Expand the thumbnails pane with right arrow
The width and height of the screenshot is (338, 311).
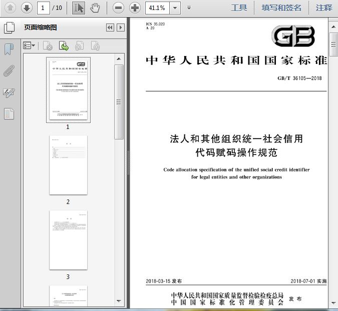(121, 27)
